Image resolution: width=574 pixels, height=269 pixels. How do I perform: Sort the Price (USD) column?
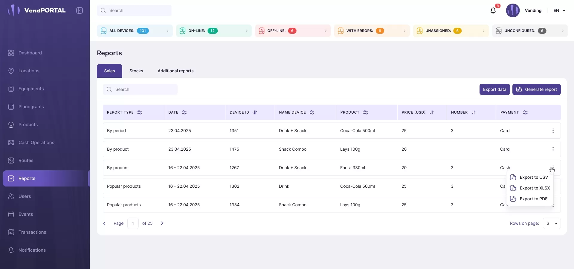coord(431,112)
